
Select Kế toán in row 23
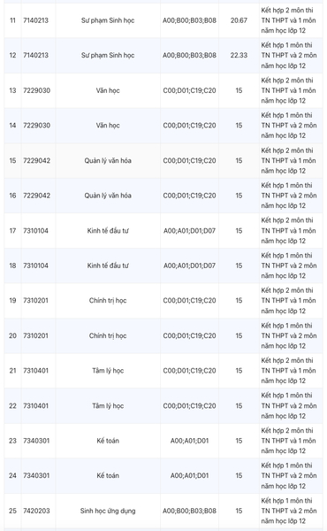tap(108, 441)
